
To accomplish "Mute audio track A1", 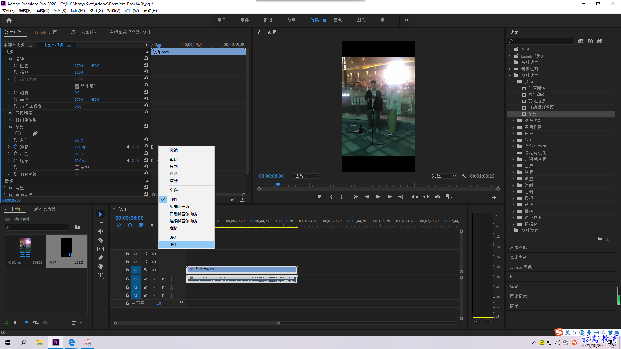I will (154, 279).
